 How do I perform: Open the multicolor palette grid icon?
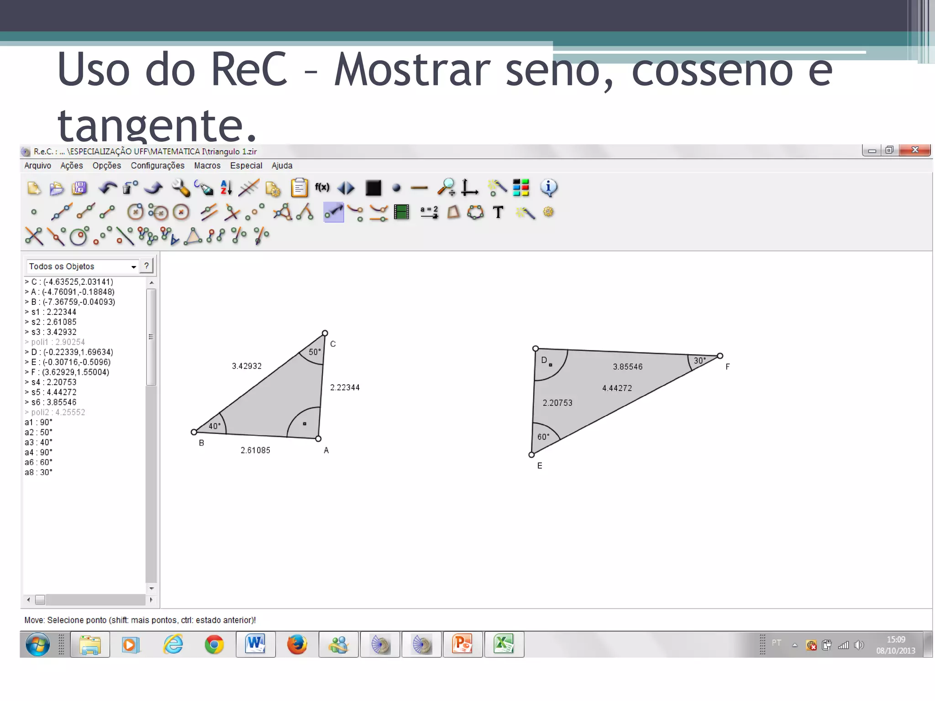(521, 188)
